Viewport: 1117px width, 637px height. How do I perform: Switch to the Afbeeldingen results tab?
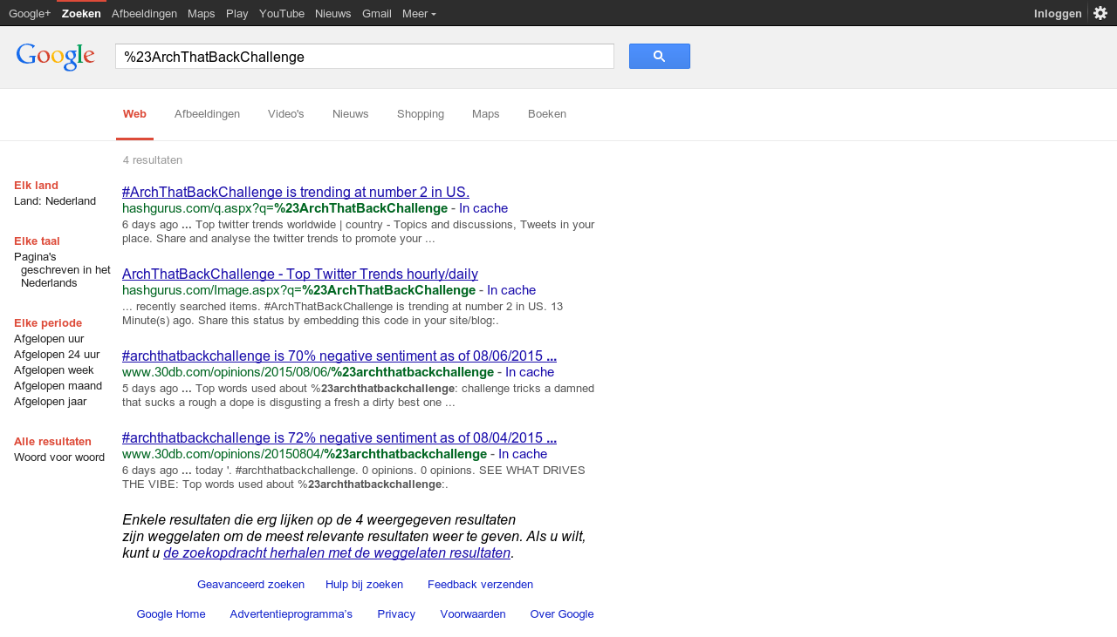207,114
